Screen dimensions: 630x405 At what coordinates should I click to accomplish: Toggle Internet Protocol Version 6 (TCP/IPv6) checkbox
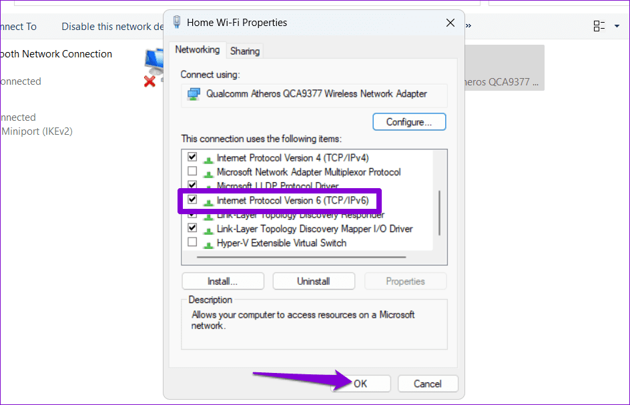192,199
